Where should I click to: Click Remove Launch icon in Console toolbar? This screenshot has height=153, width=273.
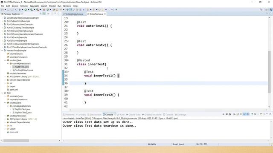click(227, 114)
